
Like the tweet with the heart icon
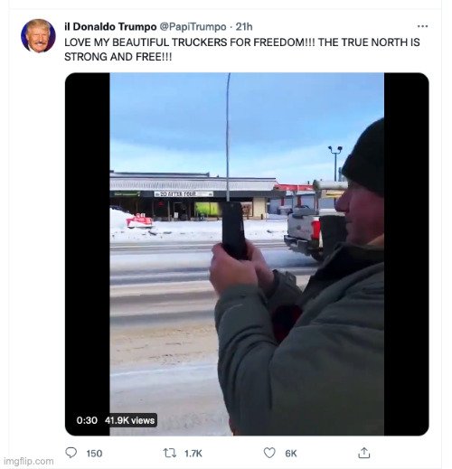(x=269, y=453)
